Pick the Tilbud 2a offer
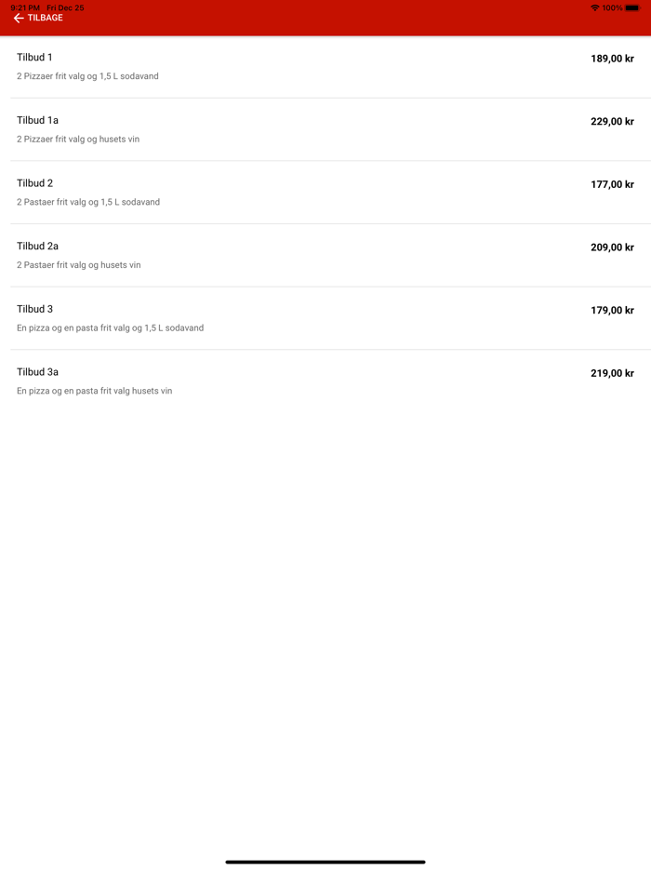Viewport: 651px width, 869px height. (x=37, y=247)
